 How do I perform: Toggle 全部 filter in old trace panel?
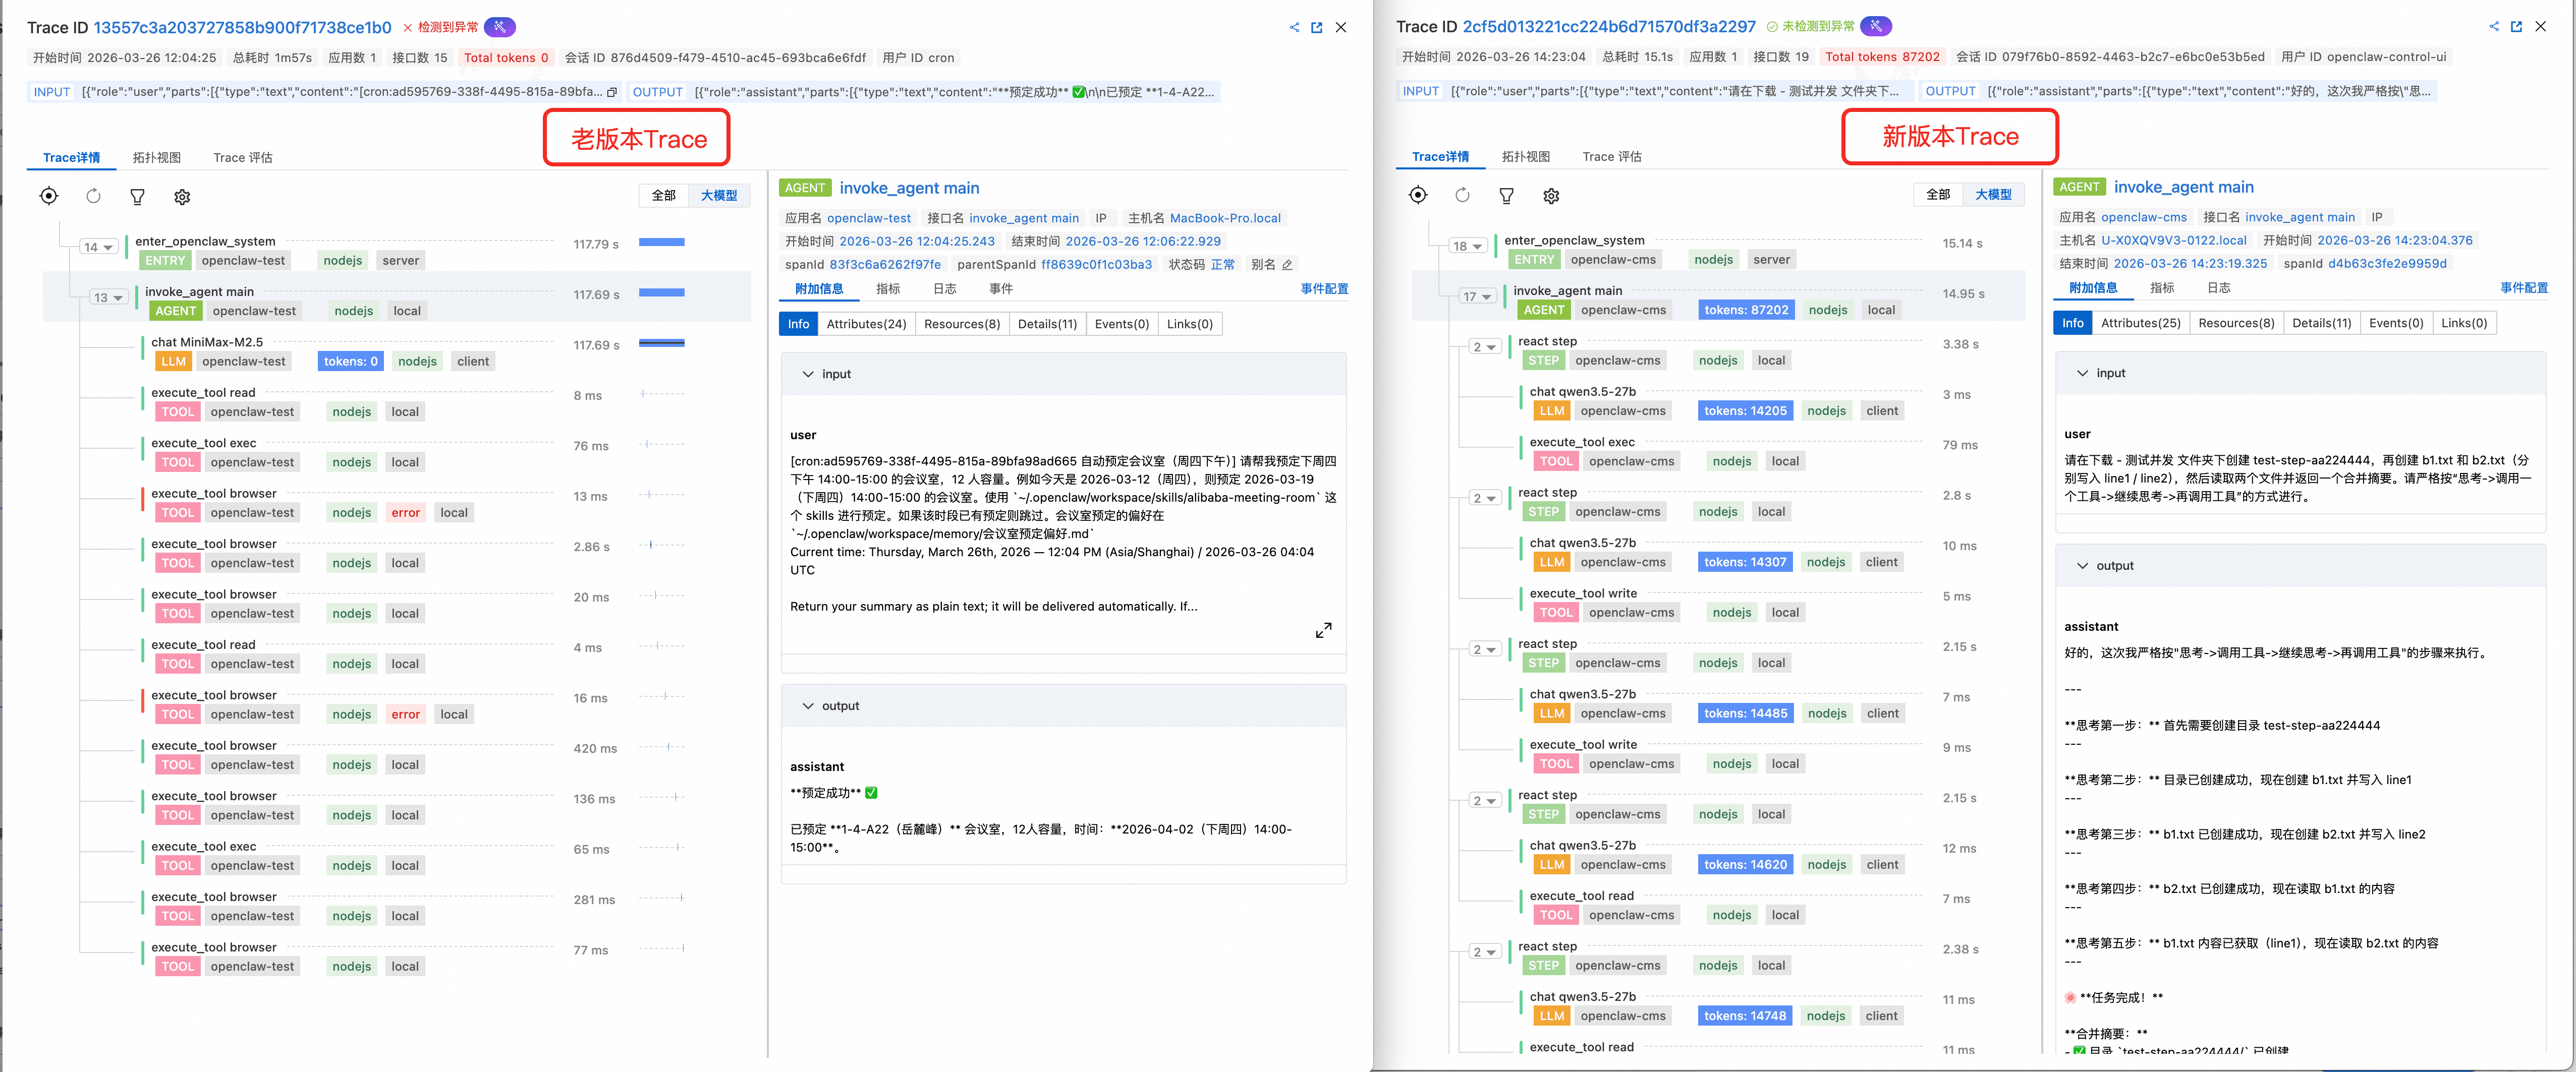(x=664, y=196)
